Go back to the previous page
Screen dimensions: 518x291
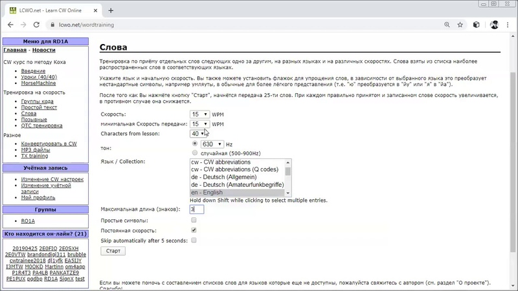coord(10,25)
